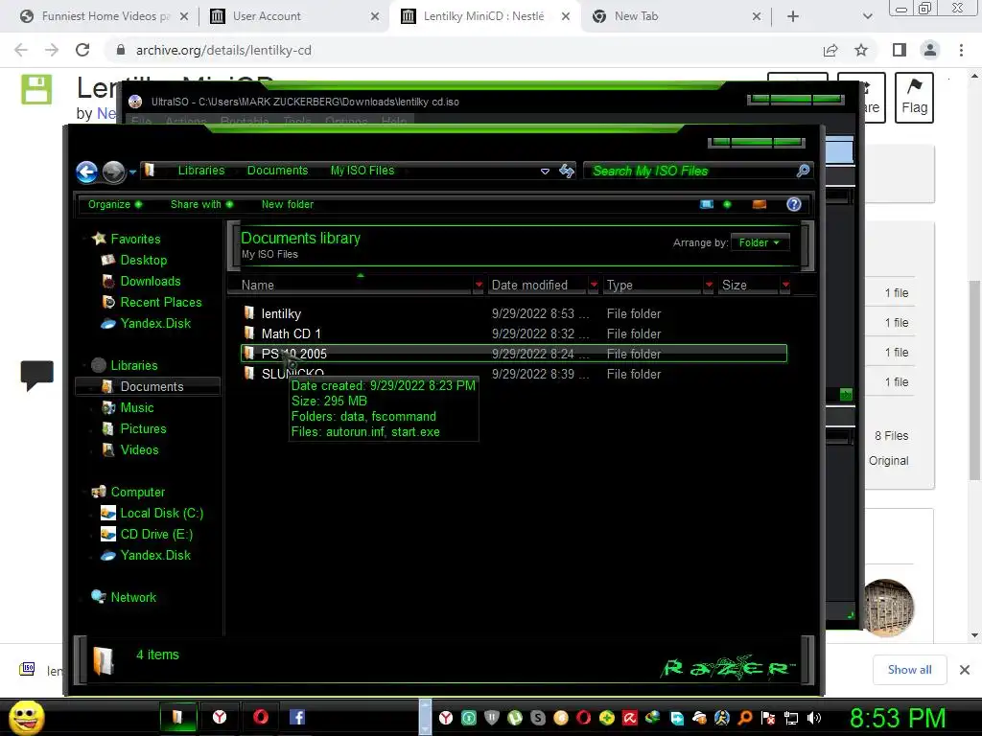Open Chrome side panel icon

click(900, 50)
